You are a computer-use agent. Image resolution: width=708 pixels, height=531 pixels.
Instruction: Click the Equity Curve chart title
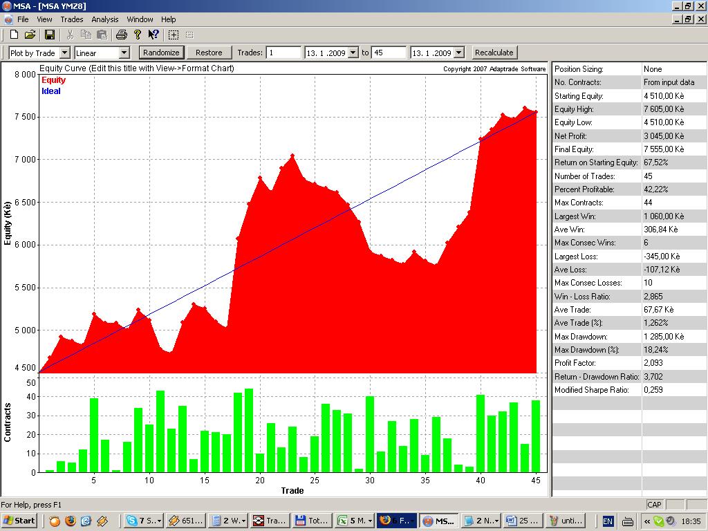(137, 68)
